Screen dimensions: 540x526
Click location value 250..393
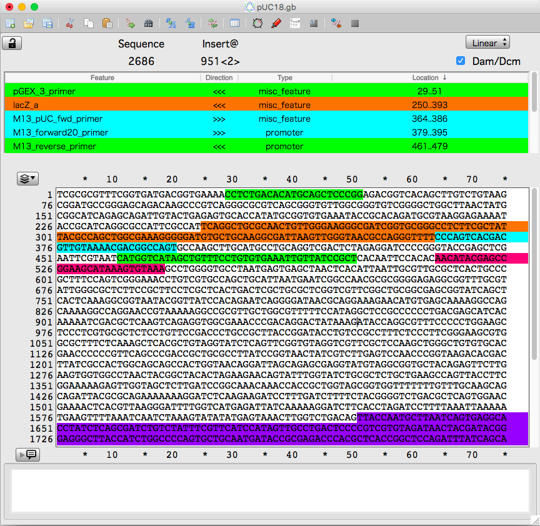429,105
